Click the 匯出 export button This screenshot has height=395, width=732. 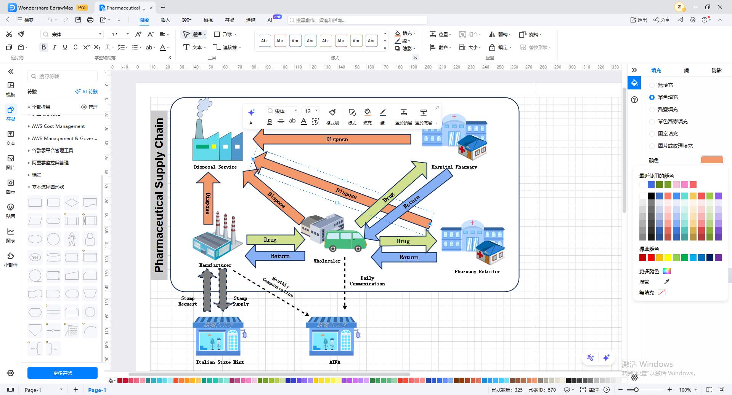point(639,20)
